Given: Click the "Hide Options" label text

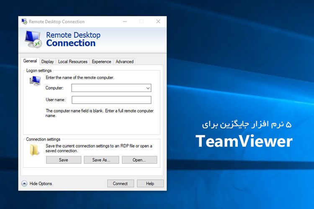Looking at the screenshot, I should point(41,184).
